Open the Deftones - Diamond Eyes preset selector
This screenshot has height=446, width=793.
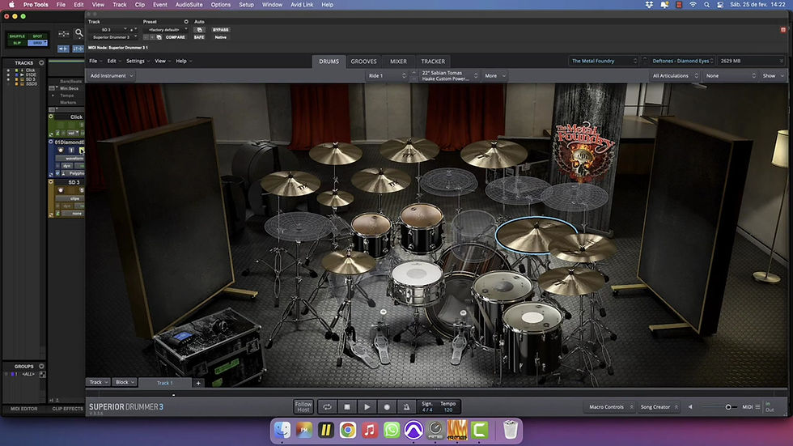(682, 61)
